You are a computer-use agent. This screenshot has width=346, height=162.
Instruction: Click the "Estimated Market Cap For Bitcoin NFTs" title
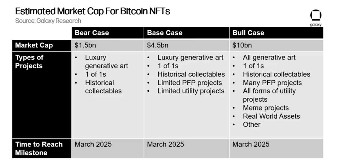(92, 11)
